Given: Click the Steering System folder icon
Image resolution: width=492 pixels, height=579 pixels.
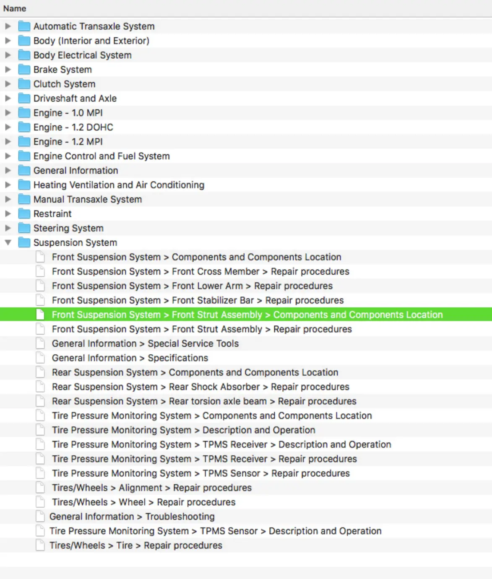Looking at the screenshot, I should pyautogui.click(x=25, y=228).
